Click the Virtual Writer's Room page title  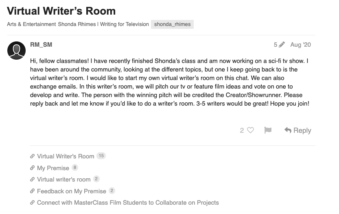pos(61,11)
